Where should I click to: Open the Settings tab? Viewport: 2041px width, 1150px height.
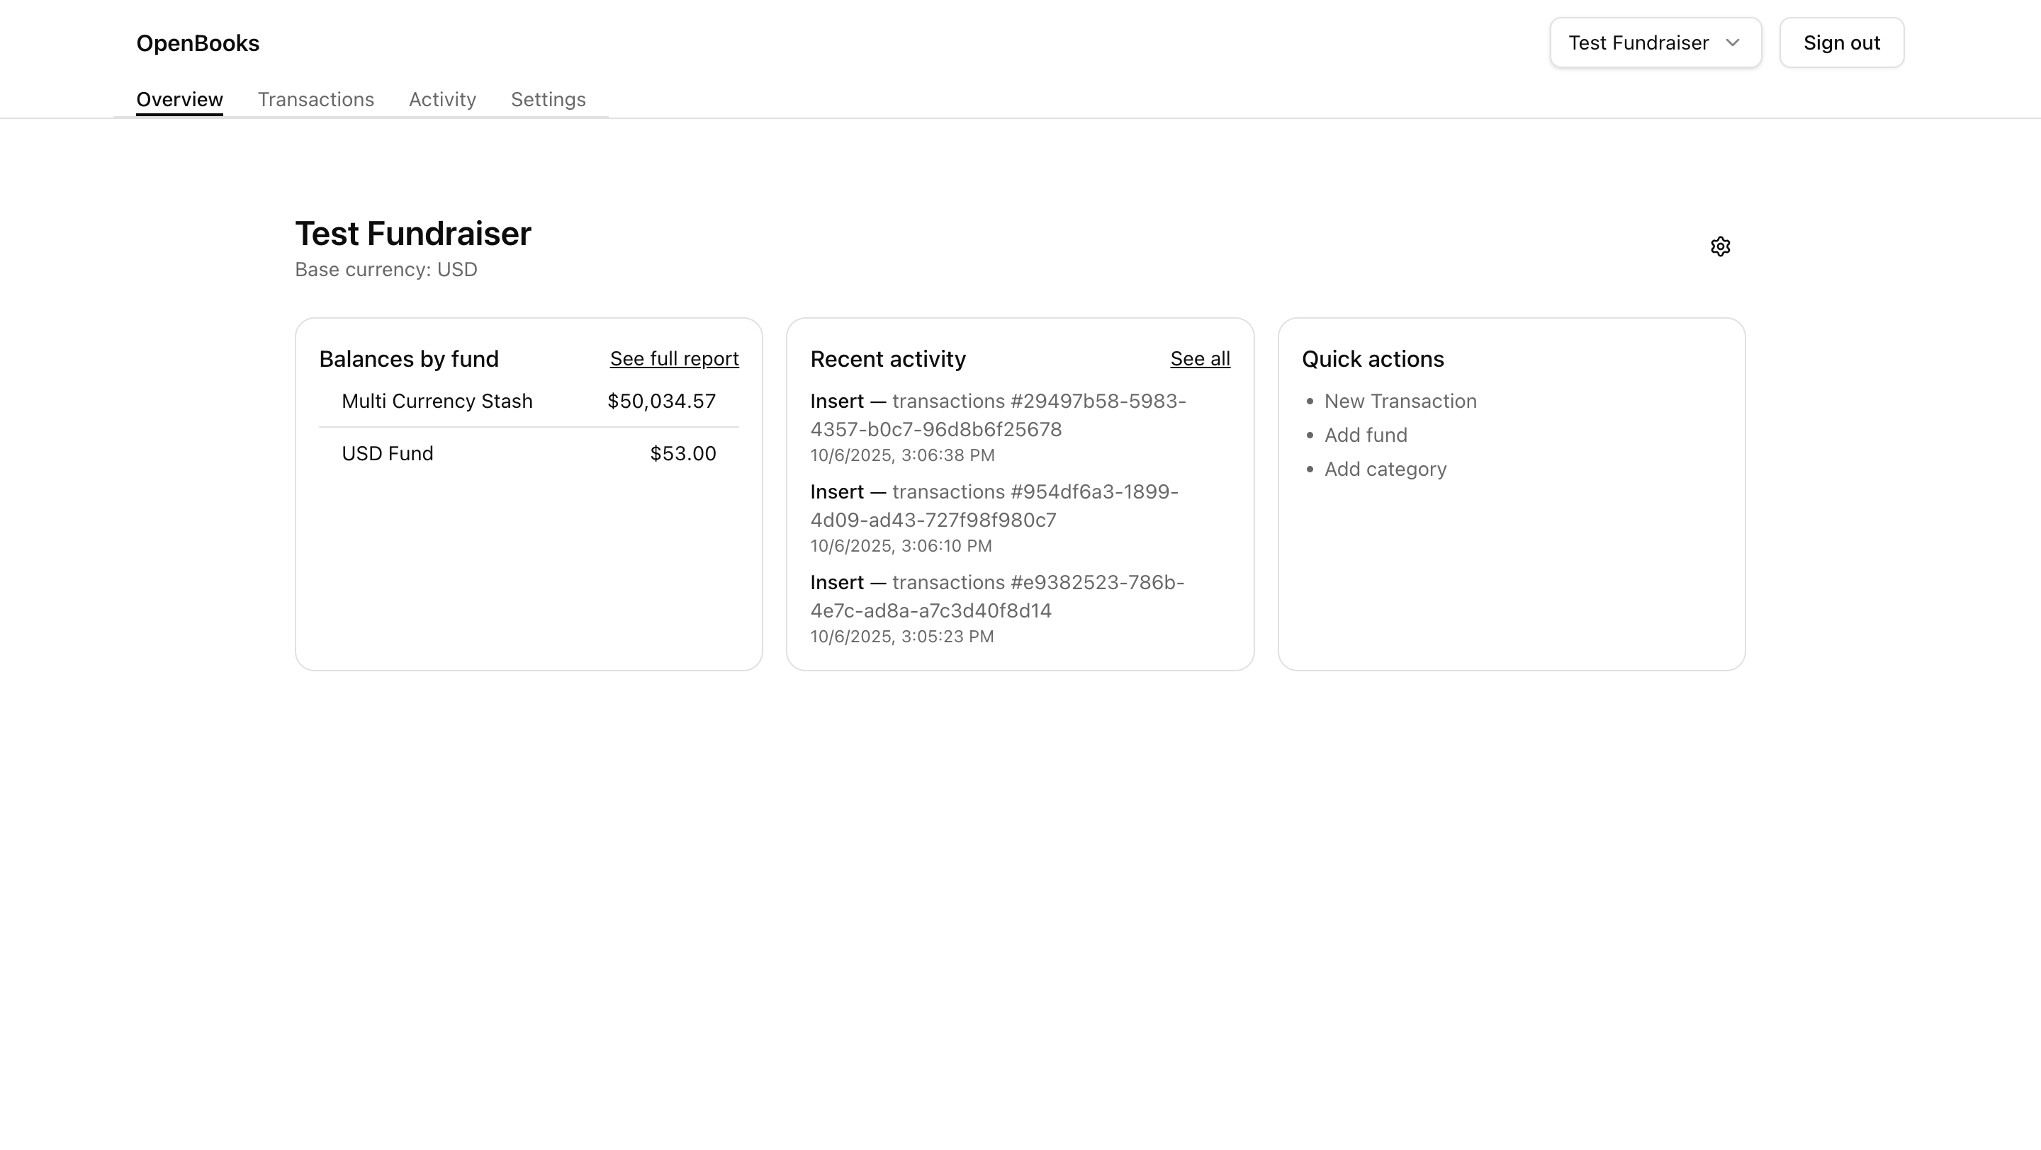point(548,100)
